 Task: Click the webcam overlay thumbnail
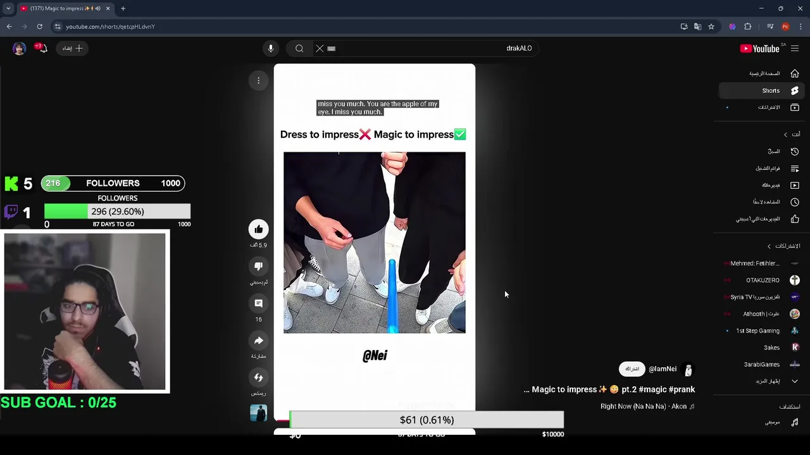point(85,312)
